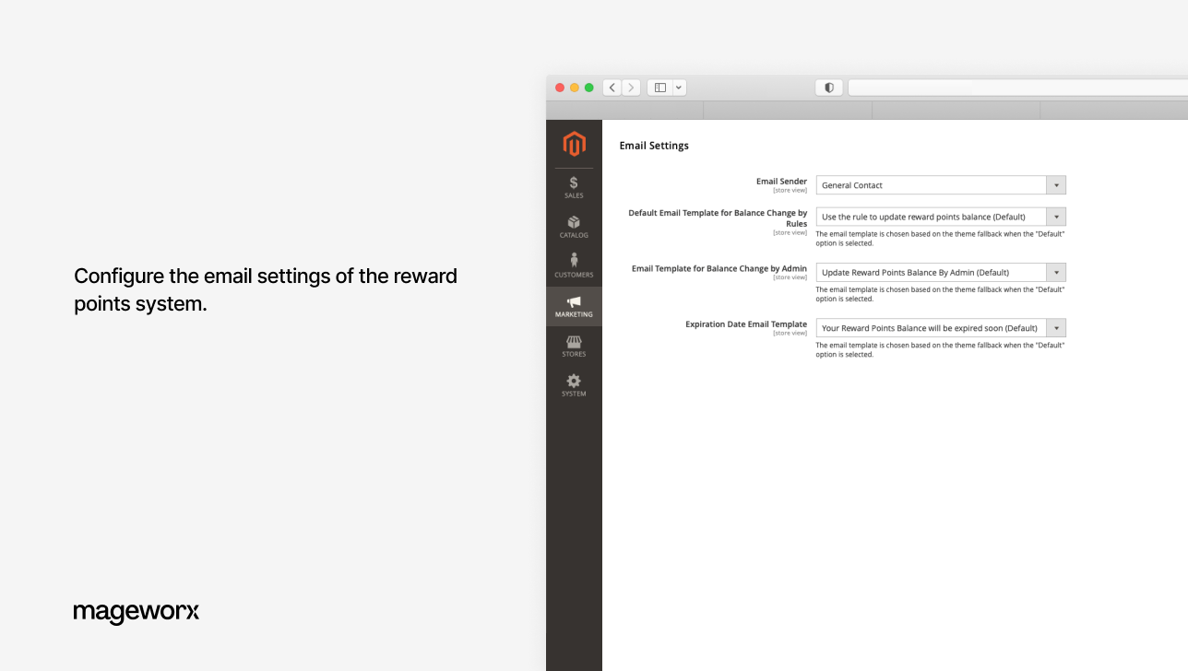
Task: Select the Catalog sidebar icon
Action: tap(574, 226)
